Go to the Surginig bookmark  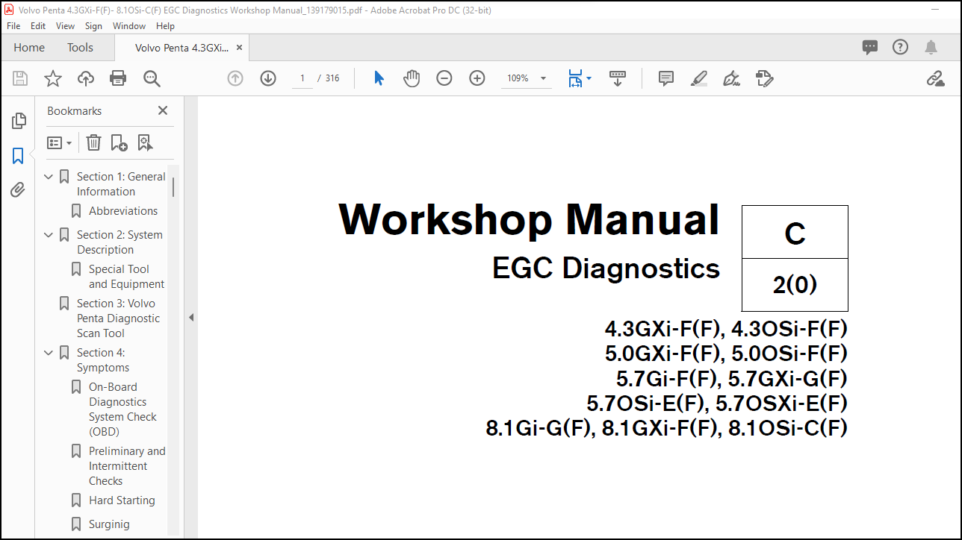109,524
